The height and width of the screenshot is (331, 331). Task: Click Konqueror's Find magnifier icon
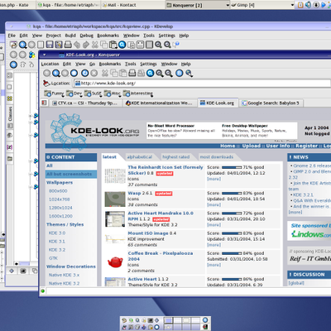[x=151, y=73]
